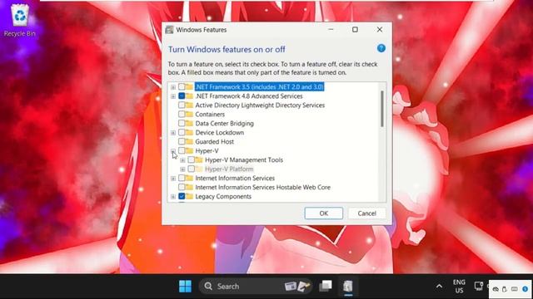This screenshot has height=299, width=533.
Task: Enable the .NET Framework 3.5 checkbox
Action: coord(182,86)
